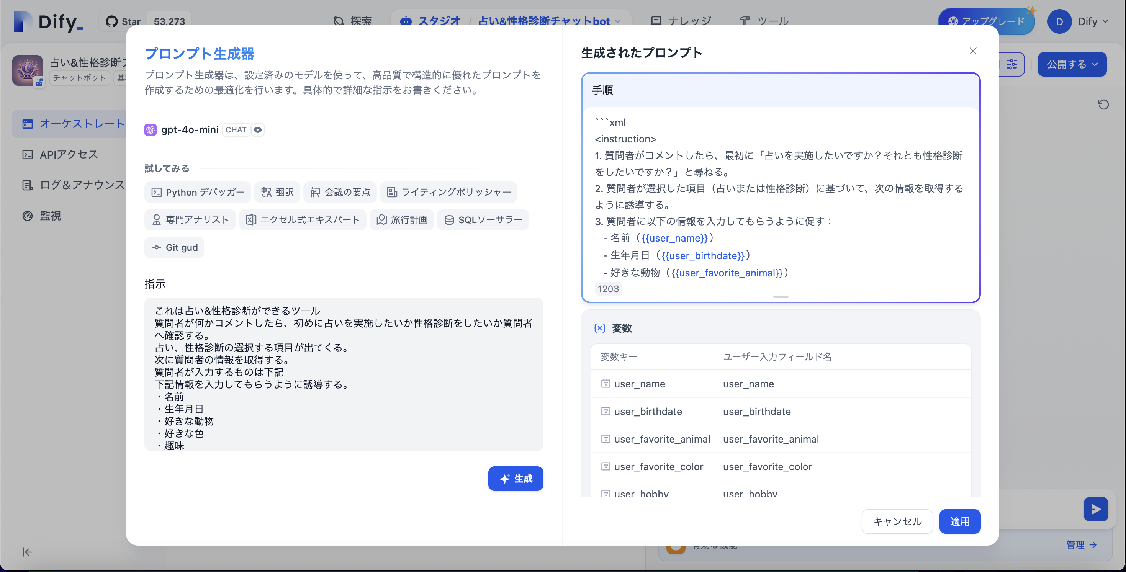Open the model settings sliders icon
1126x572 pixels.
pos(1012,64)
